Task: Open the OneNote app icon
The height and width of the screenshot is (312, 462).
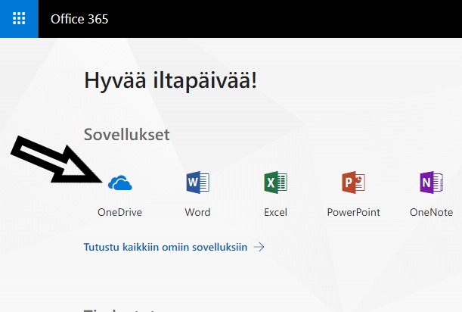Action: pyautogui.click(x=431, y=183)
